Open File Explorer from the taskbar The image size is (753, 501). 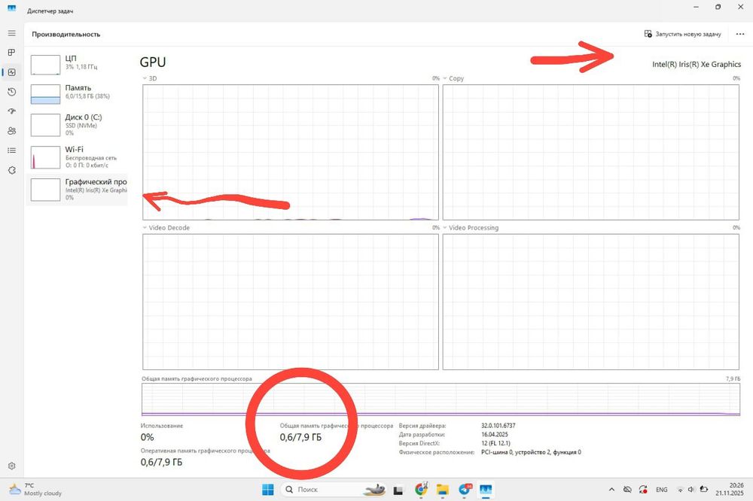click(x=442, y=490)
